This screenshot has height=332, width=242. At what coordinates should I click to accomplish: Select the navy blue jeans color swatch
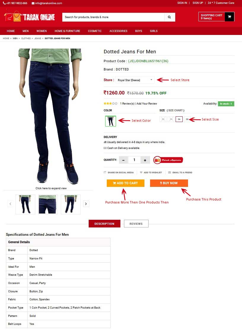[111, 121]
